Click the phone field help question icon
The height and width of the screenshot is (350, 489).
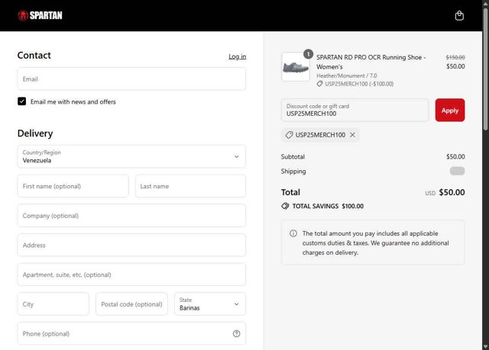click(236, 334)
